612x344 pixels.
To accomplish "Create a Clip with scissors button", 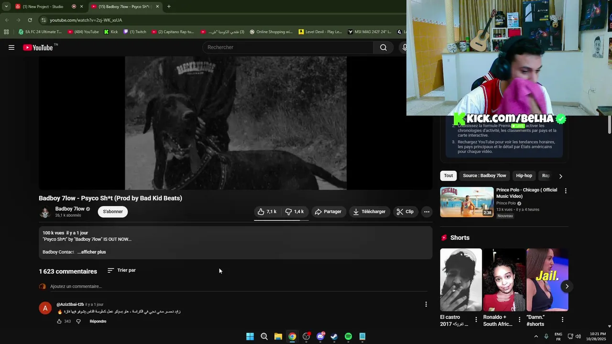I will 405,212.
